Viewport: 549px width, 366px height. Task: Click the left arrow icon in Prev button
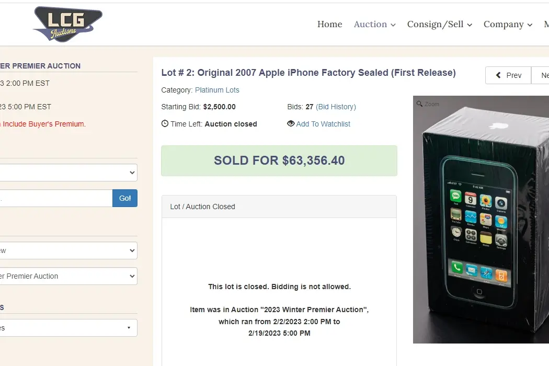point(498,75)
